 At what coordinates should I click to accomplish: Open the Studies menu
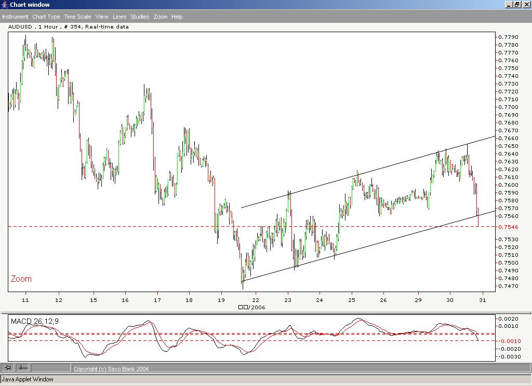[x=139, y=17]
